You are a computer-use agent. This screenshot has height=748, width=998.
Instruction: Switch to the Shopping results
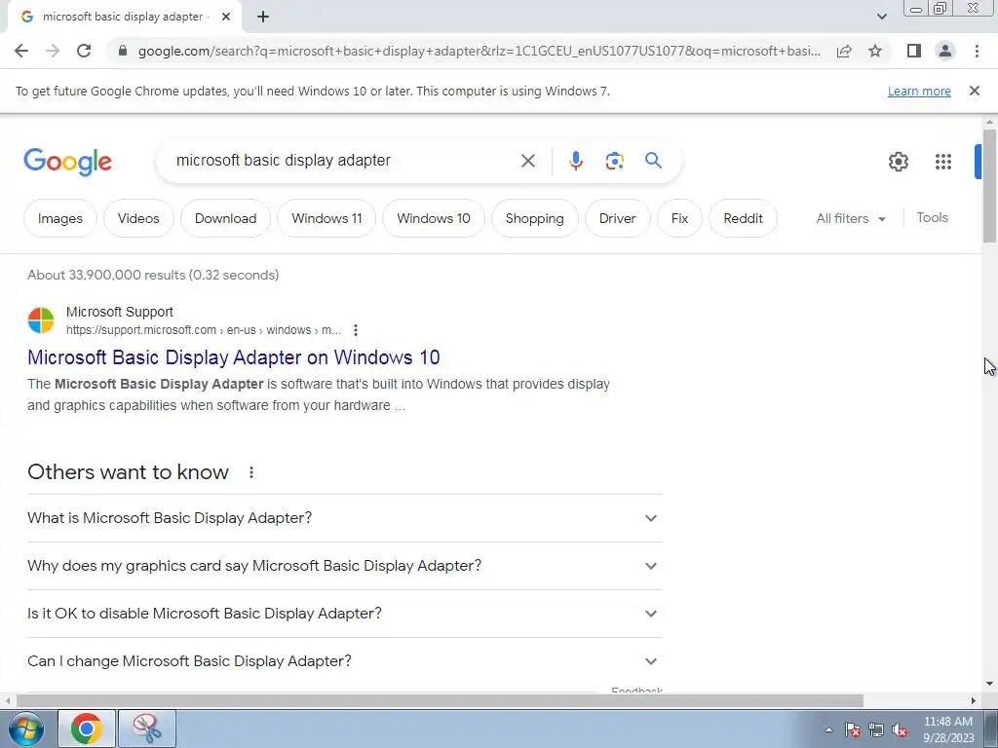coord(535,218)
